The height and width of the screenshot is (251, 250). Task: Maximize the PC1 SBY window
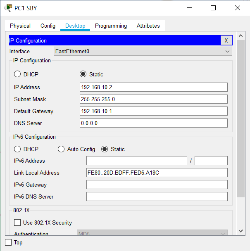click(x=213, y=8)
